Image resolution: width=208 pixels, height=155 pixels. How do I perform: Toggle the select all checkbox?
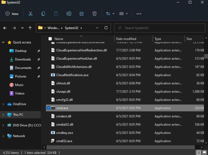[50, 39]
